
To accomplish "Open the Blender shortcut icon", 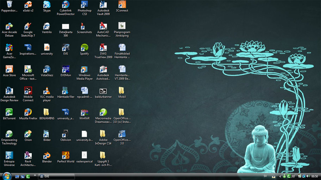I will pyautogui.click(x=47, y=156).
